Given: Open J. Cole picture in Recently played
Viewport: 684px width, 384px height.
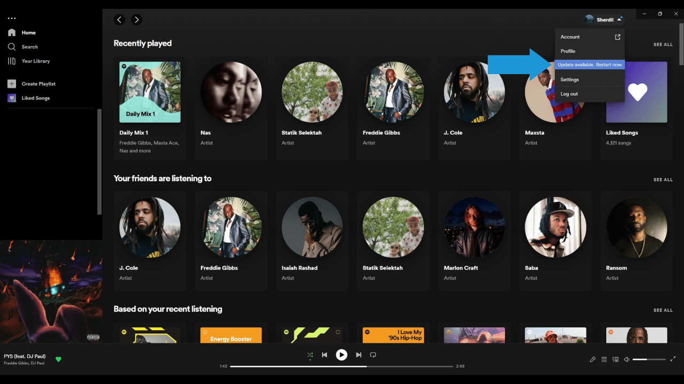Looking at the screenshot, I should pos(475,92).
